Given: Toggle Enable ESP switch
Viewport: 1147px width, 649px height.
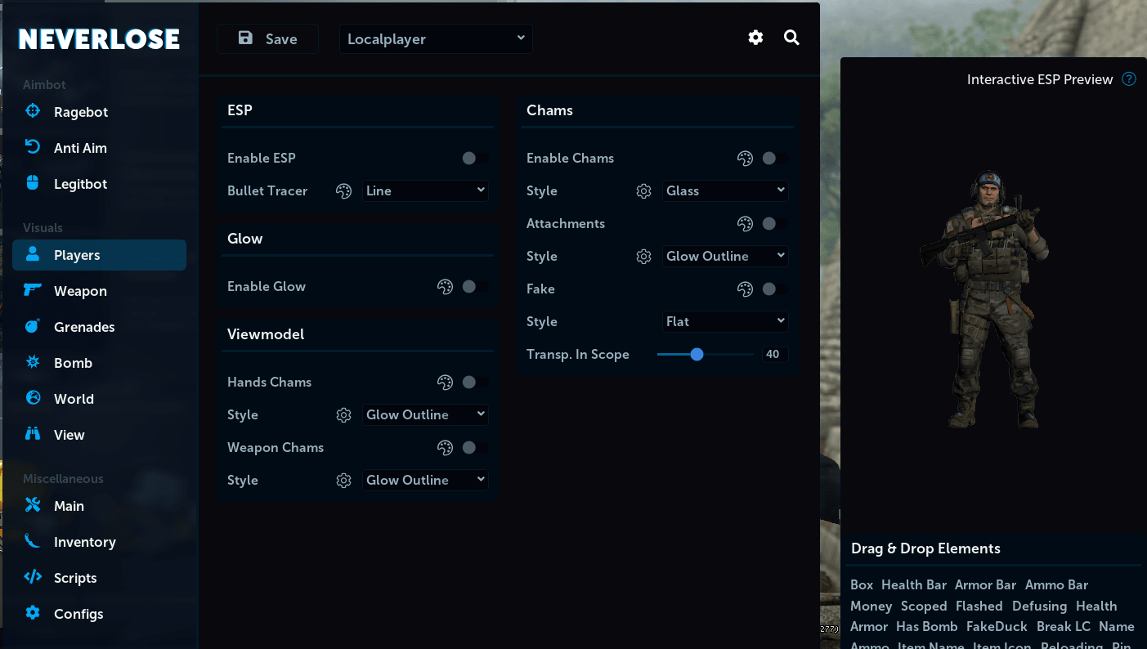Looking at the screenshot, I should [475, 158].
